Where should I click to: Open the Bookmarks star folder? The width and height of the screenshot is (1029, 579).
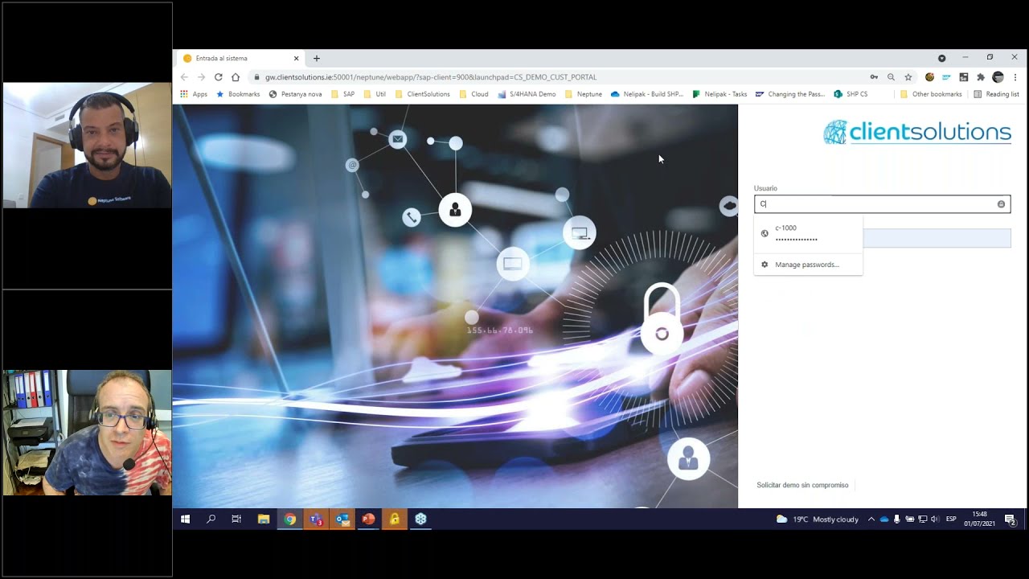pos(238,94)
